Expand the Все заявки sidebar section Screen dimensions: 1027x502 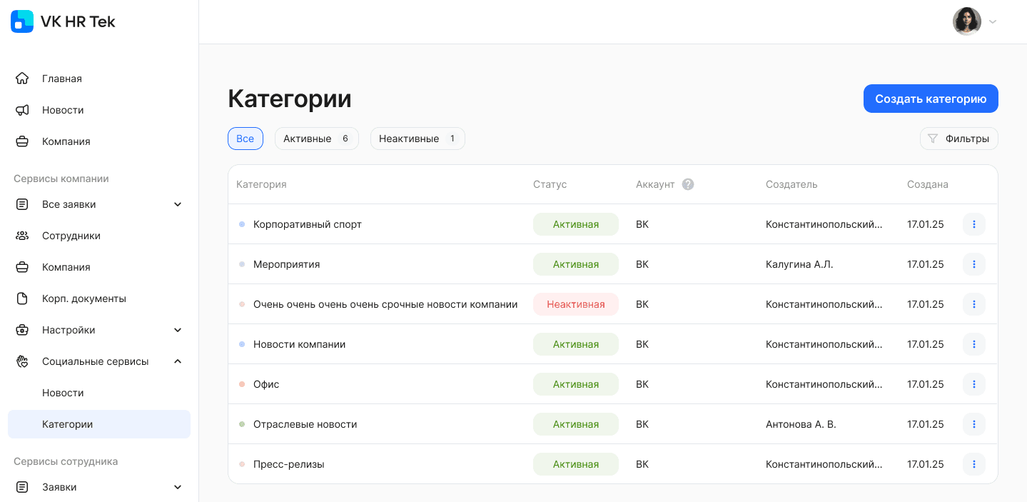tap(178, 204)
